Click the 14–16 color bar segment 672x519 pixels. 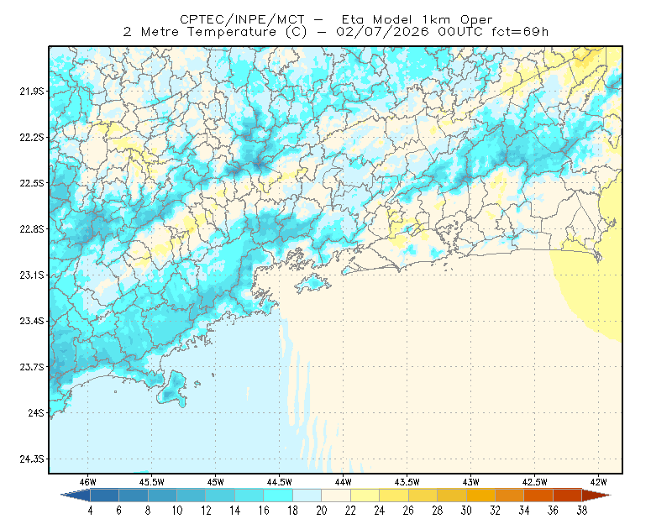pos(249,495)
